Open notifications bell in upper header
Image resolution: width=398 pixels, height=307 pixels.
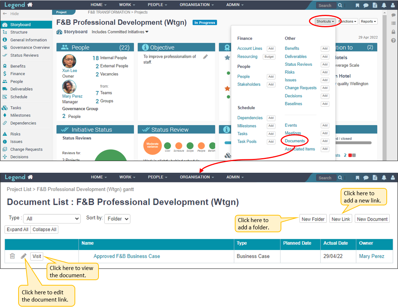(x=384, y=5)
